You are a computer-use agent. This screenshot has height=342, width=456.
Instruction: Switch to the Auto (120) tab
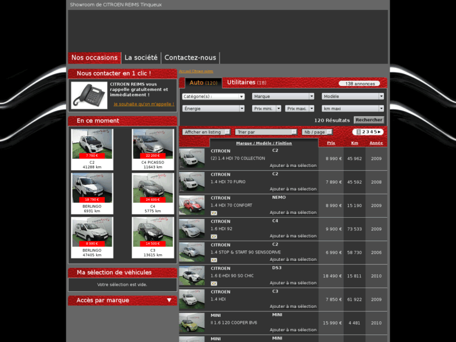203,83
